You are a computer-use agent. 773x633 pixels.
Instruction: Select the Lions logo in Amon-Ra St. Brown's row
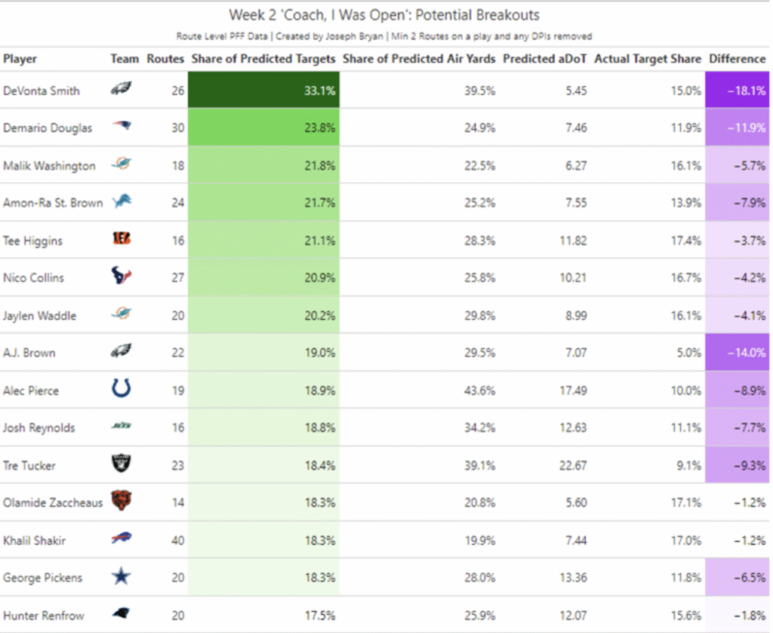(x=121, y=202)
